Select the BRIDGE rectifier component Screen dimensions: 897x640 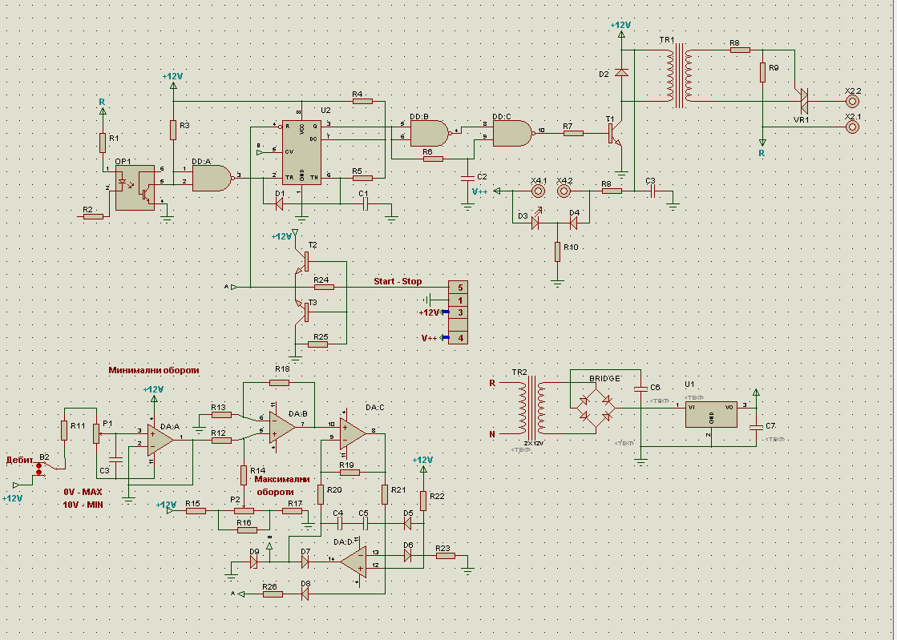click(x=593, y=407)
